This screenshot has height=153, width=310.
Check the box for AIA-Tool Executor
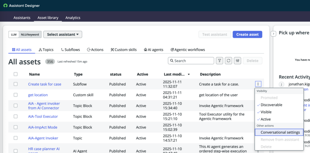[16, 117]
